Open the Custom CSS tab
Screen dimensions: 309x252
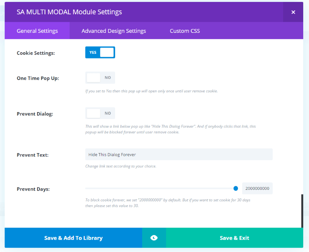coord(185,31)
